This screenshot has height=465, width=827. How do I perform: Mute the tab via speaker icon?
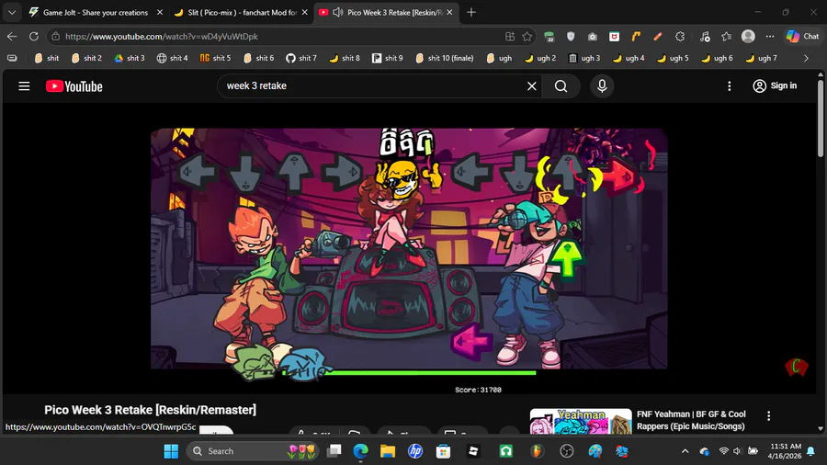(338, 12)
